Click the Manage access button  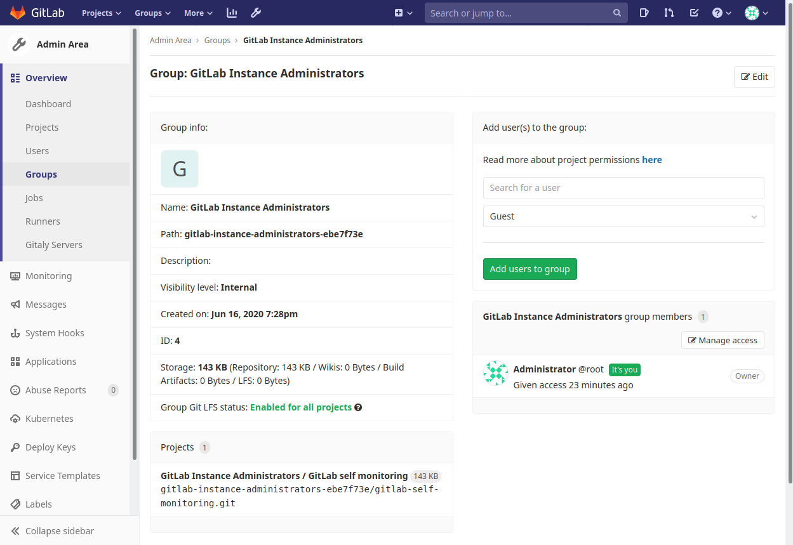pos(723,340)
